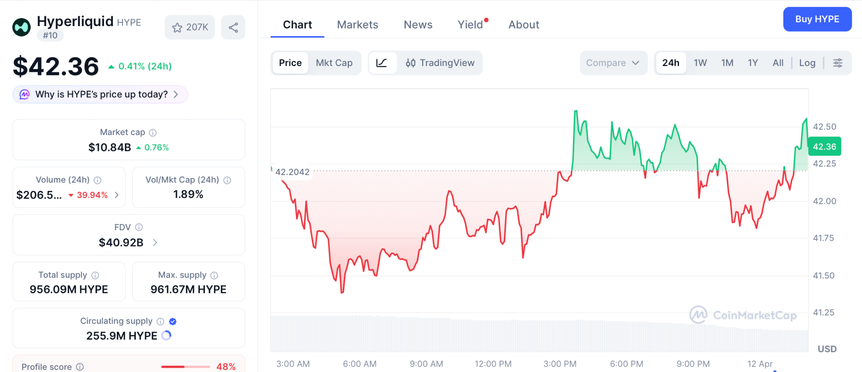
Task: Click the FDV info icon
Action: 139,227
